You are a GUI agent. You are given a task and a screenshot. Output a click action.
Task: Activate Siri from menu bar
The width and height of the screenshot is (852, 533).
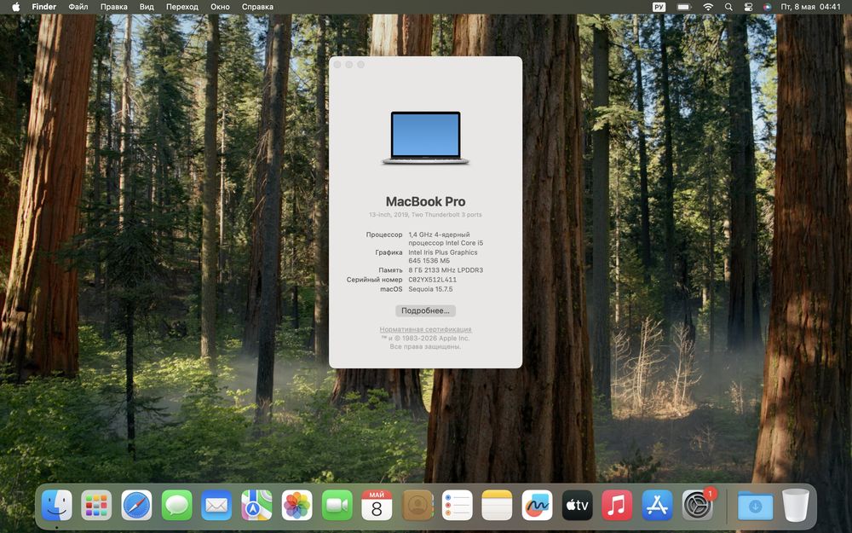[x=767, y=7]
